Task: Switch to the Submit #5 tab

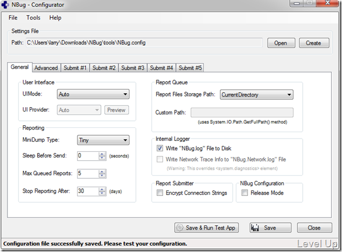Action: point(190,68)
